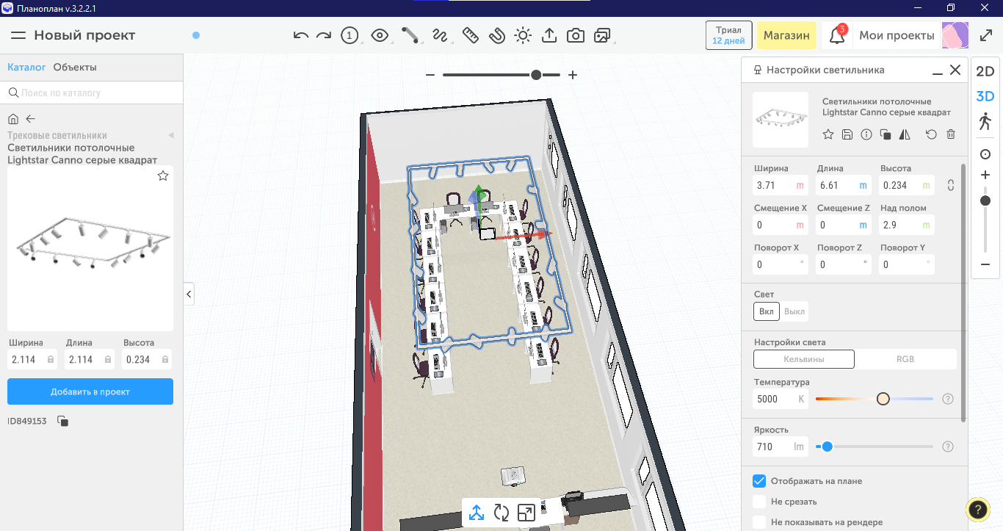This screenshot has width=1003, height=531.
Task: Click the color temperature slider handle
Action: click(x=883, y=399)
